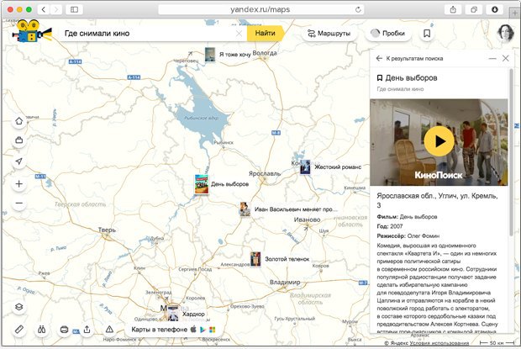Open panoramas binoculars icon

[41, 330]
